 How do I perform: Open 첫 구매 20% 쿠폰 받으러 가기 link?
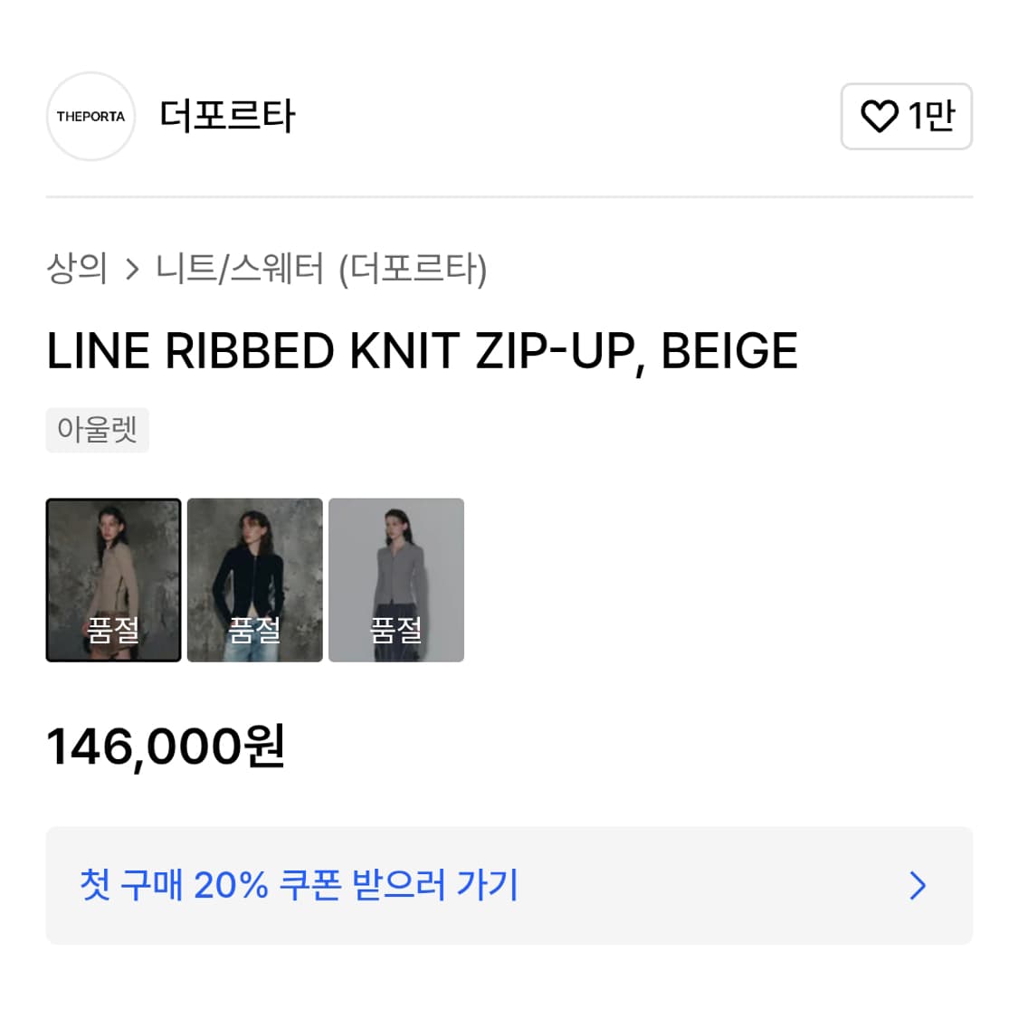(299, 885)
